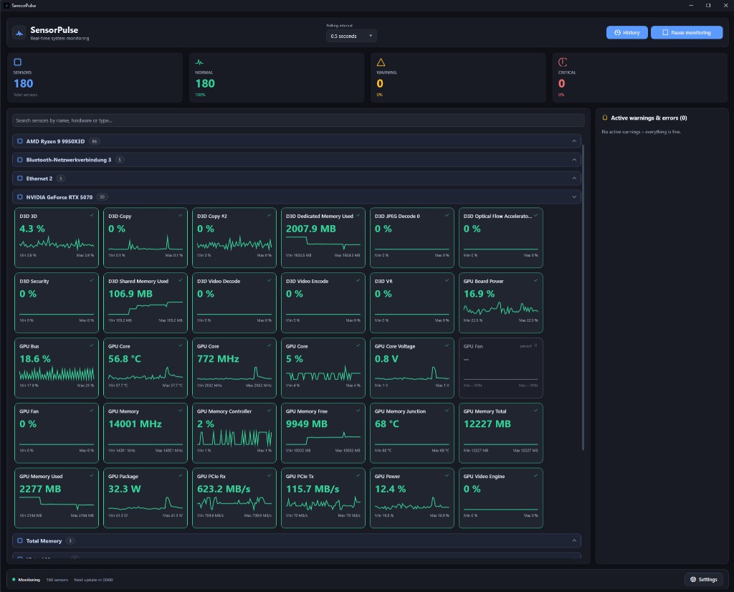Image resolution: width=734 pixels, height=592 pixels.
Task: Open the Polling interval dropdown showing 0.5 seconds
Action: coord(351,36)
